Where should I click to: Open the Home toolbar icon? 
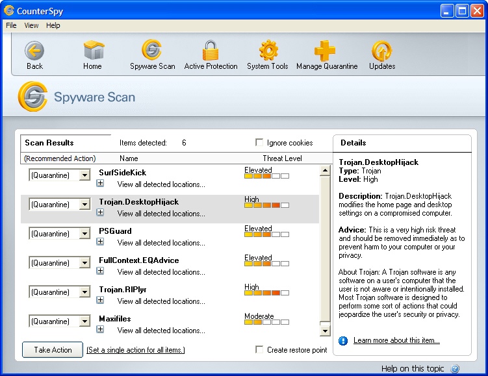point(92,51)
